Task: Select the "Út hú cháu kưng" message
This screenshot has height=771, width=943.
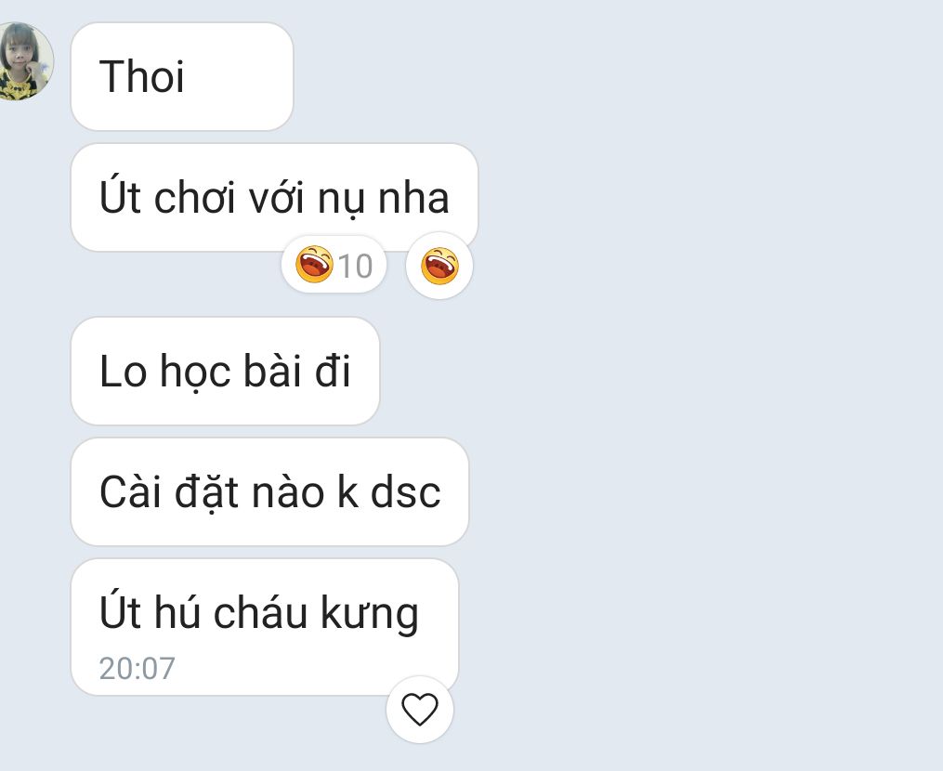Action: pos(265,627)
